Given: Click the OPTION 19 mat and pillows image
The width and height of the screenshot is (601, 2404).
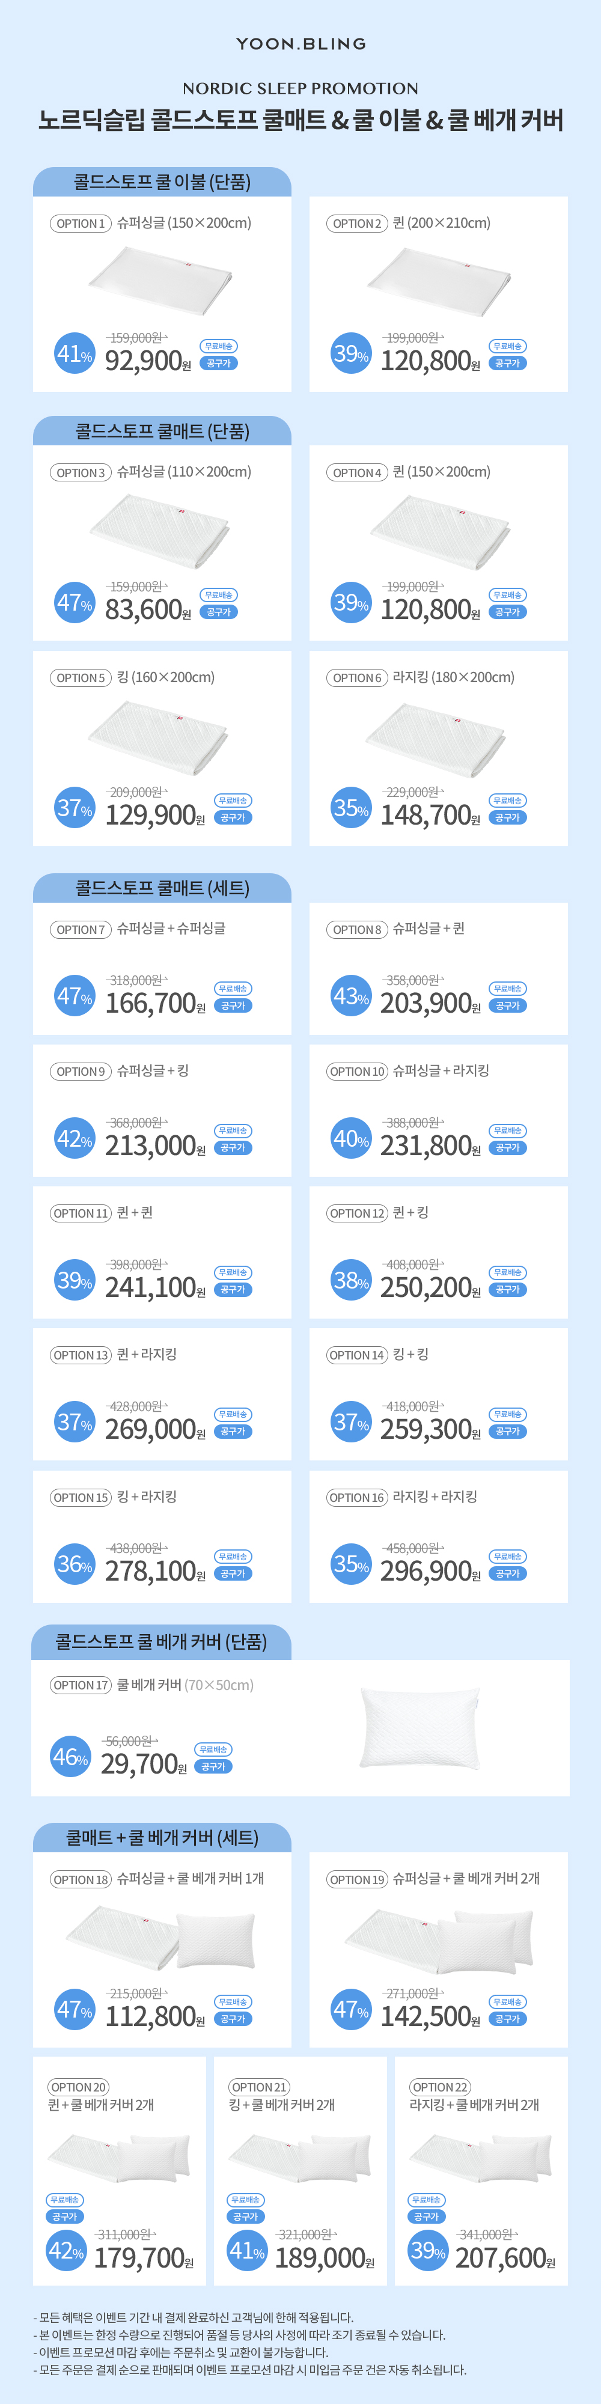Looking at the screenshot, I should [439, 1940].
